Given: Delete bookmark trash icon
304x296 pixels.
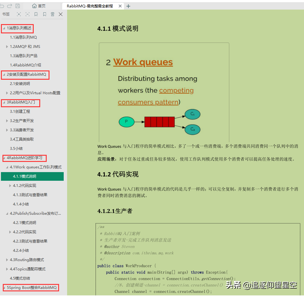Looking at the screenshot, I should (53, 14).
